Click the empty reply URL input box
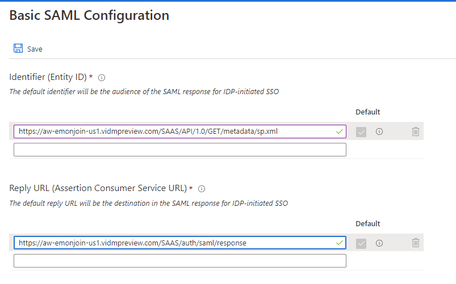 point(179,261)
